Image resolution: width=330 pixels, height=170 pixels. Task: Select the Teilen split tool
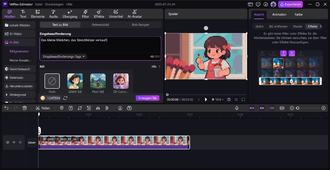pos(42,108)
